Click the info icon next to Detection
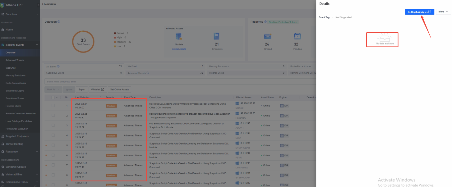This screenshot has height=187, width=452. [59, 22]
